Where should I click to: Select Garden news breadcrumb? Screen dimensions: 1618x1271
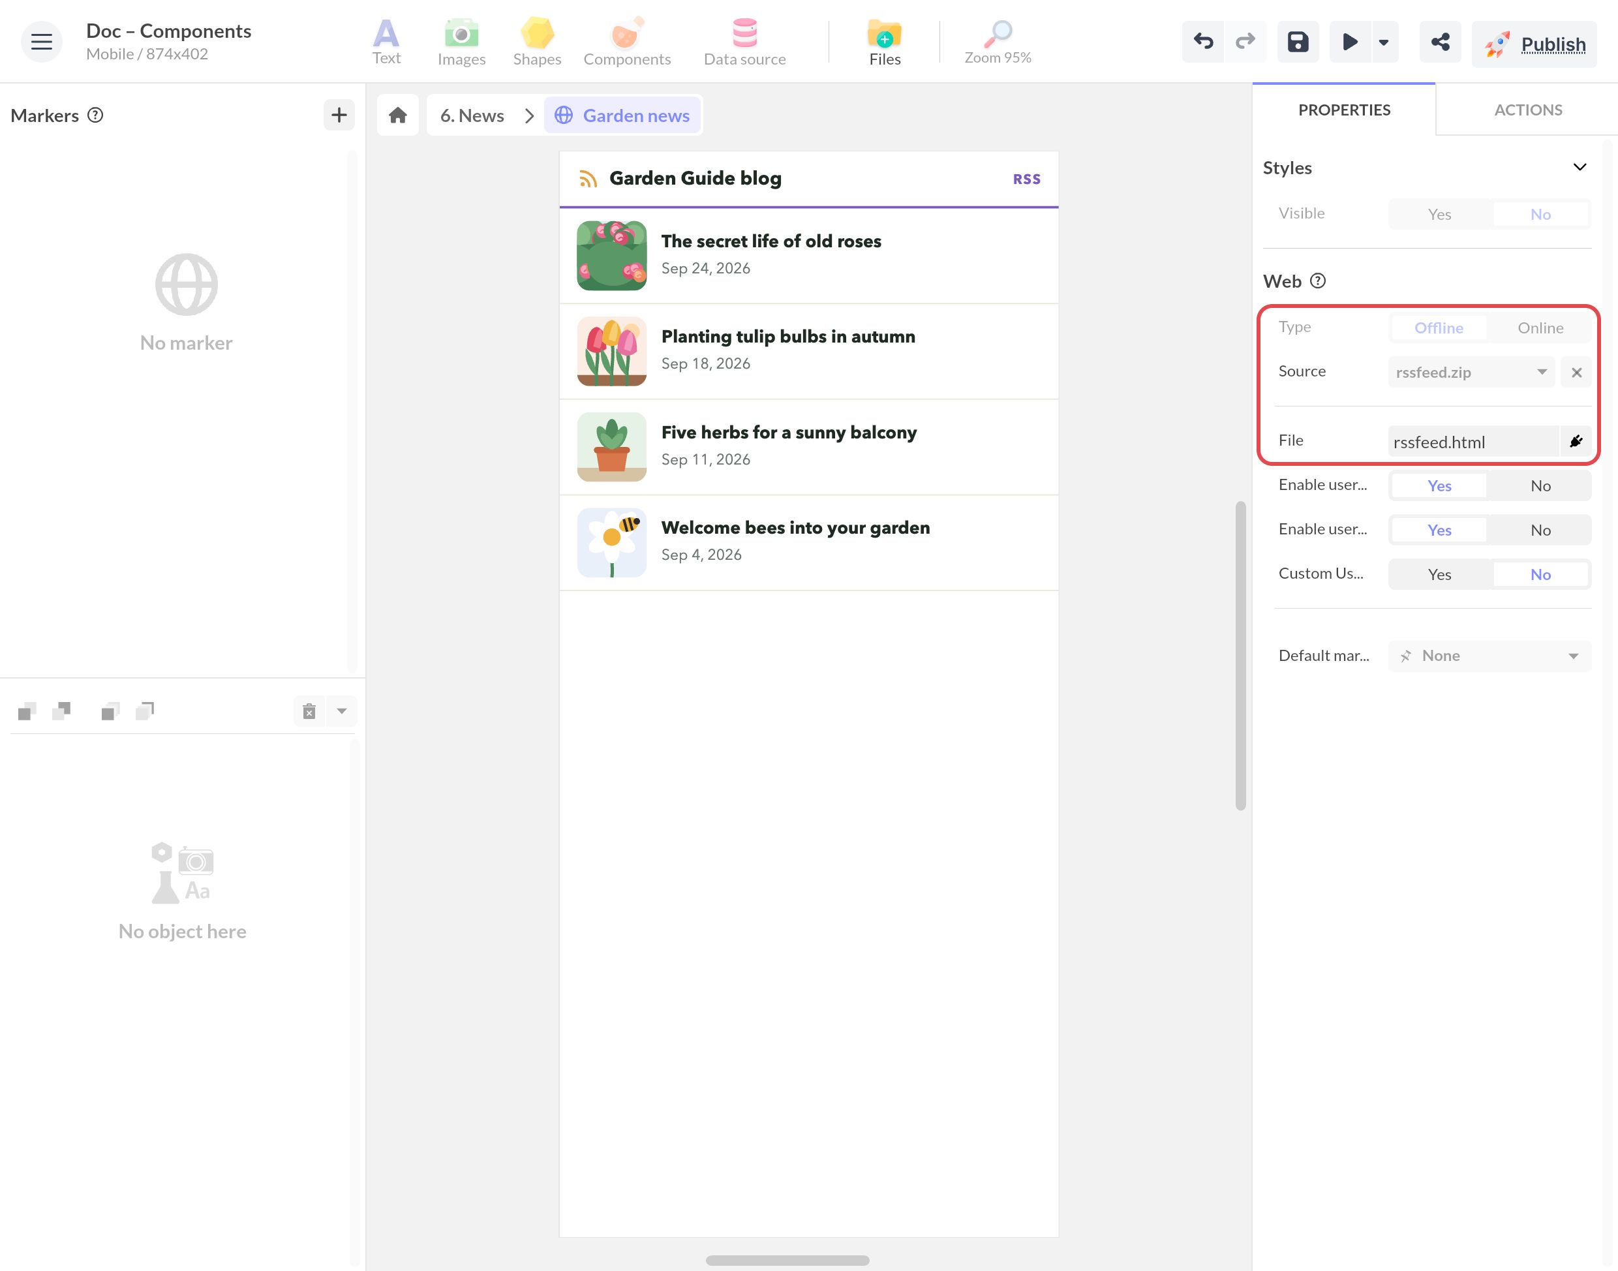(x=622, y=115)
